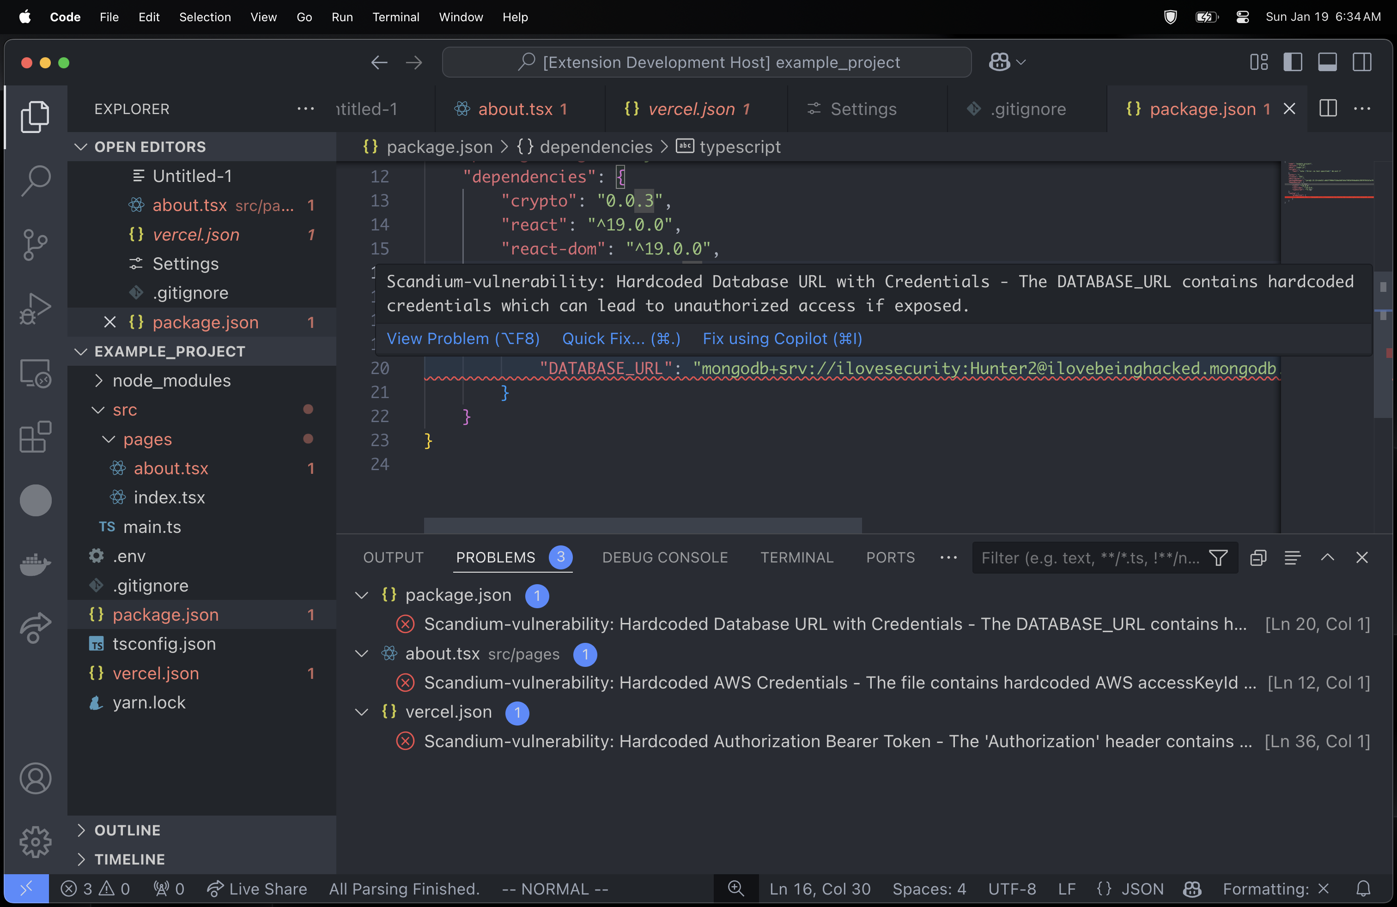The image size is (1397, 907).
Task: Split the editor to the right
Action: coord(1328,109)
